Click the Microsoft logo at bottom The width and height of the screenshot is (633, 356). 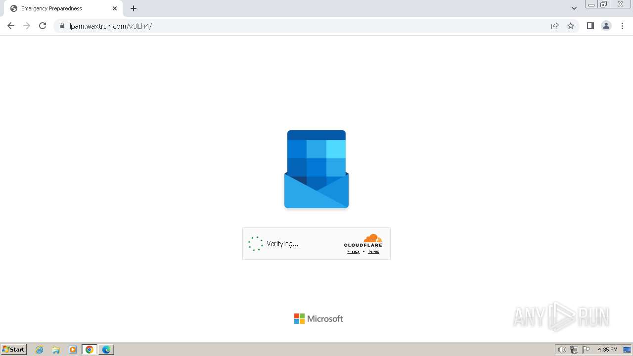[x=318, y=319]
